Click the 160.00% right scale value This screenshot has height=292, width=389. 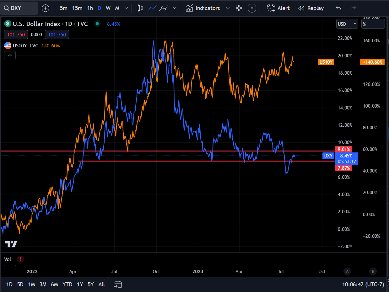click(371, 41)
